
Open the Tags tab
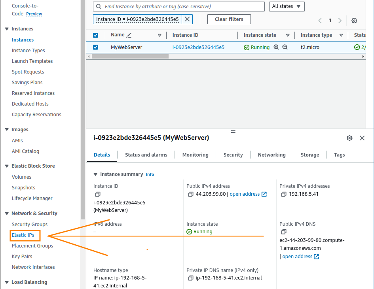click(x=339, y=155)
